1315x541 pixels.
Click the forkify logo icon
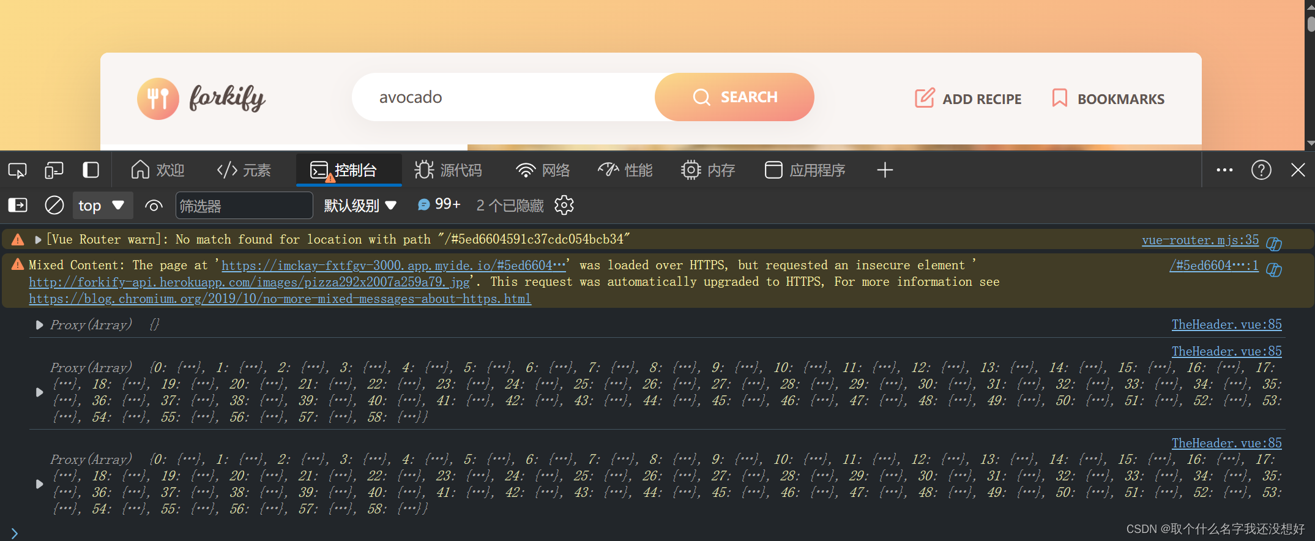158,99
